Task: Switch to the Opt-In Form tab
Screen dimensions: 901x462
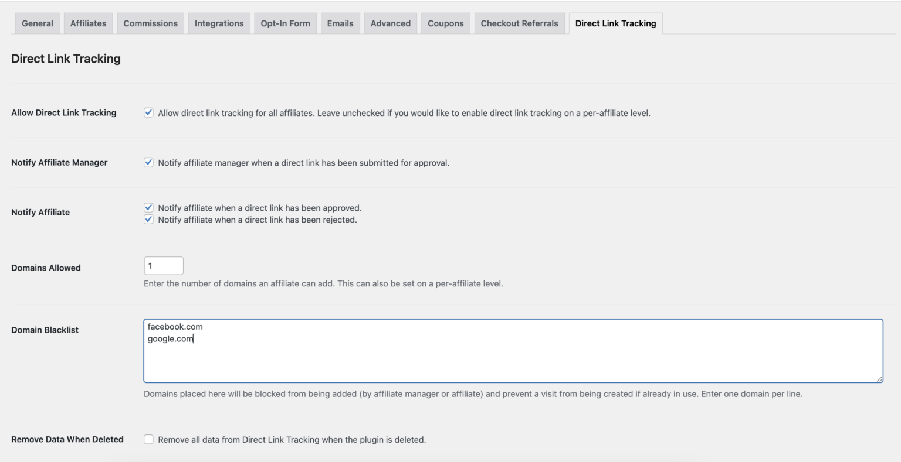Action: pos(286,23)
